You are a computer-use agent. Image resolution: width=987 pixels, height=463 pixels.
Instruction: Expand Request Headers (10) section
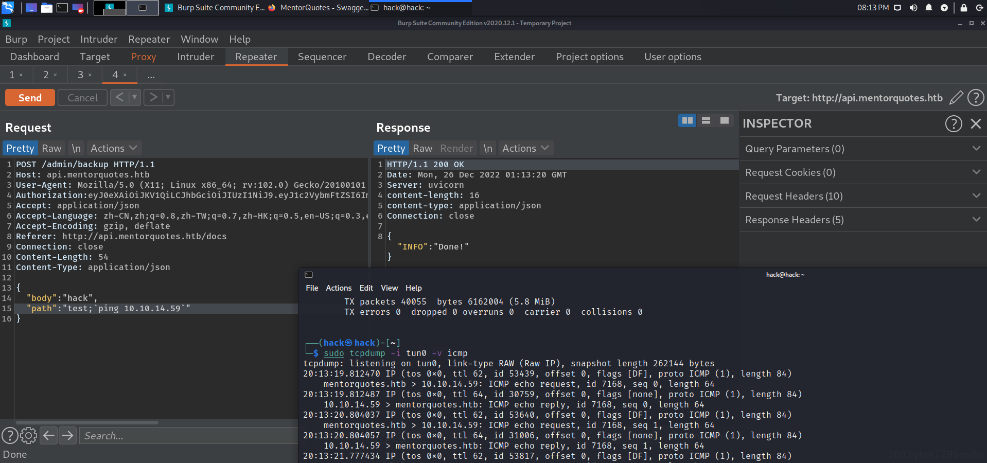[863, 196]
